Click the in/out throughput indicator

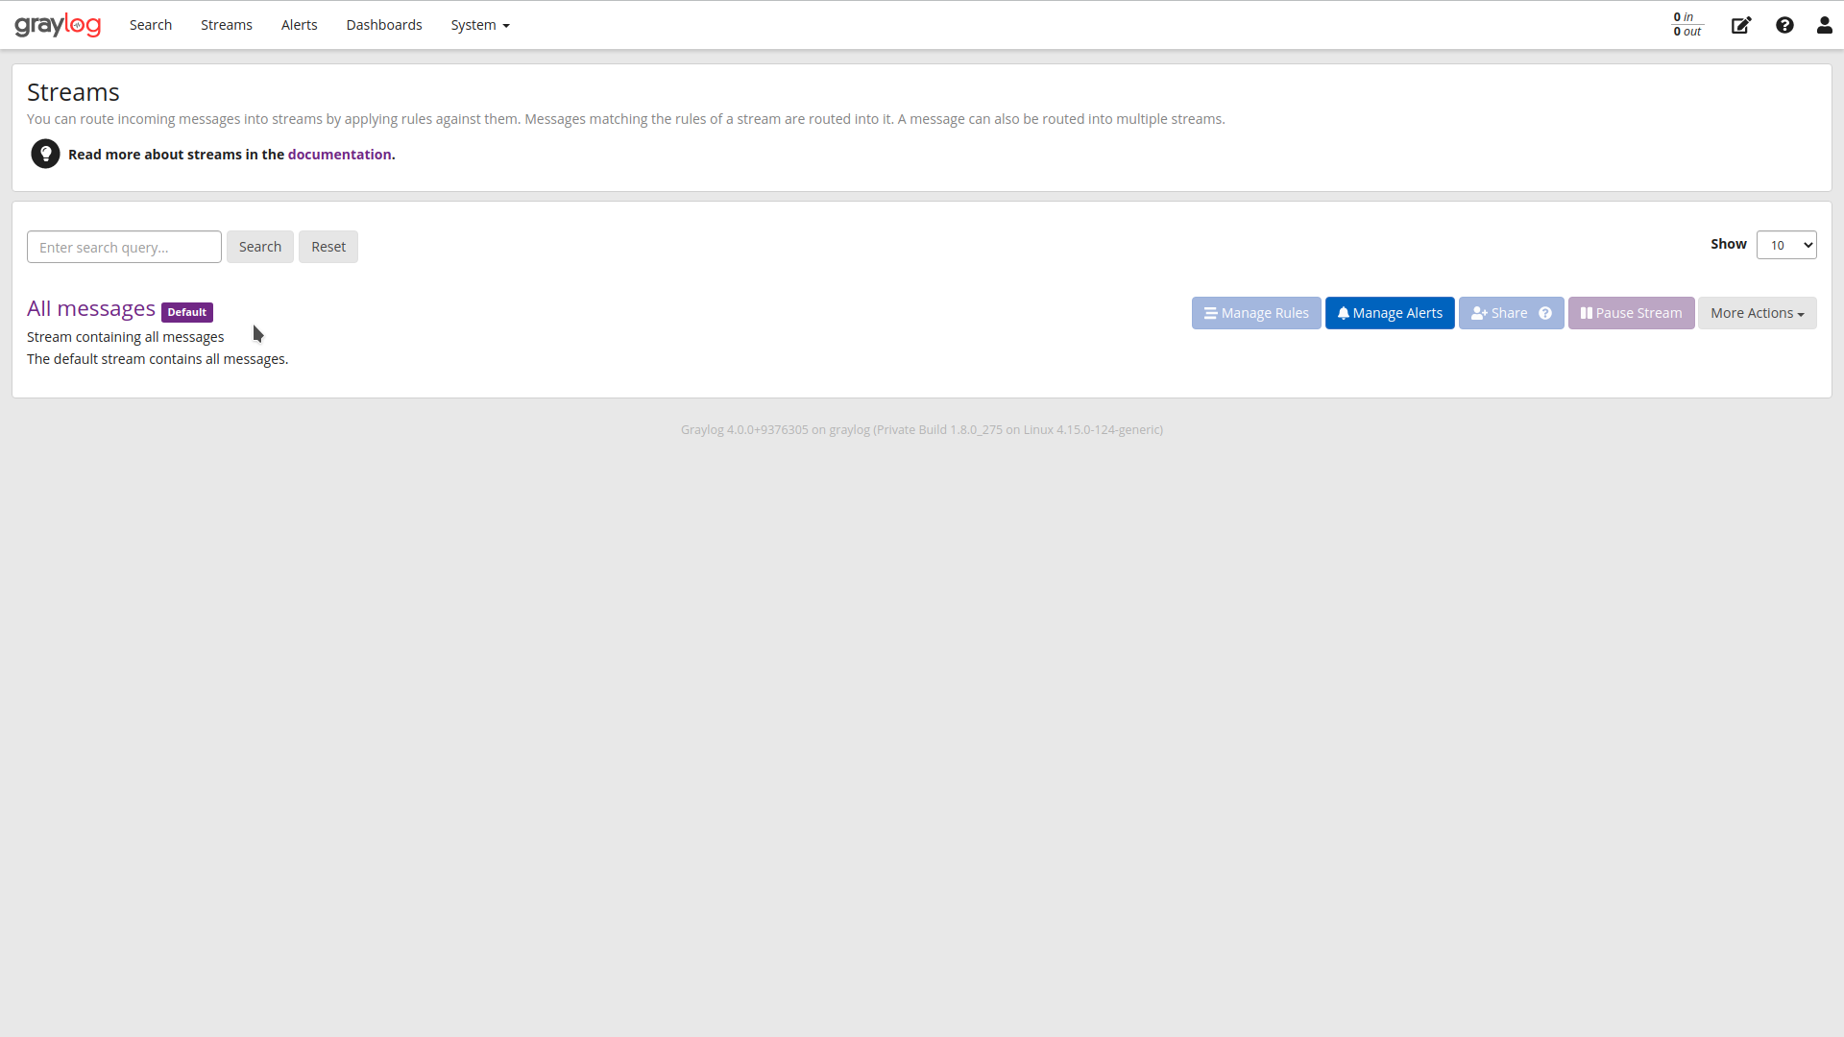coord(1686,24)
